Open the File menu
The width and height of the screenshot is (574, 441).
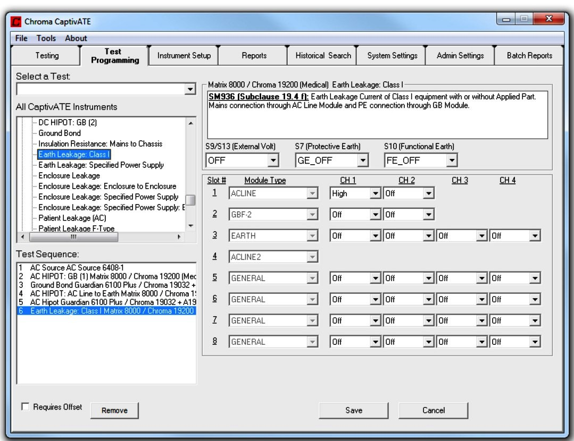(x=21, y=38)
